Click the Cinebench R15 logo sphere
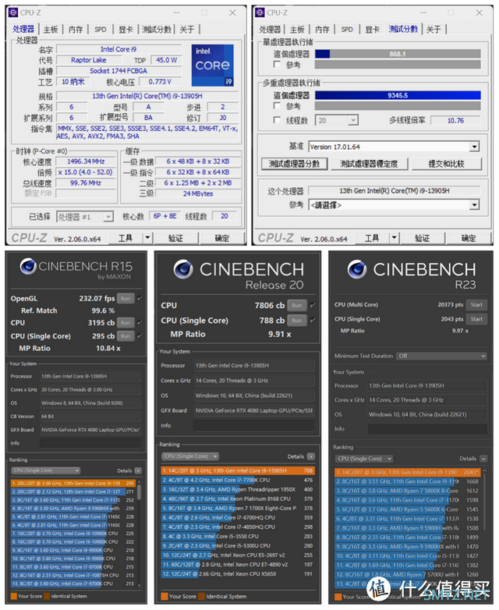 tap(28, 267)
